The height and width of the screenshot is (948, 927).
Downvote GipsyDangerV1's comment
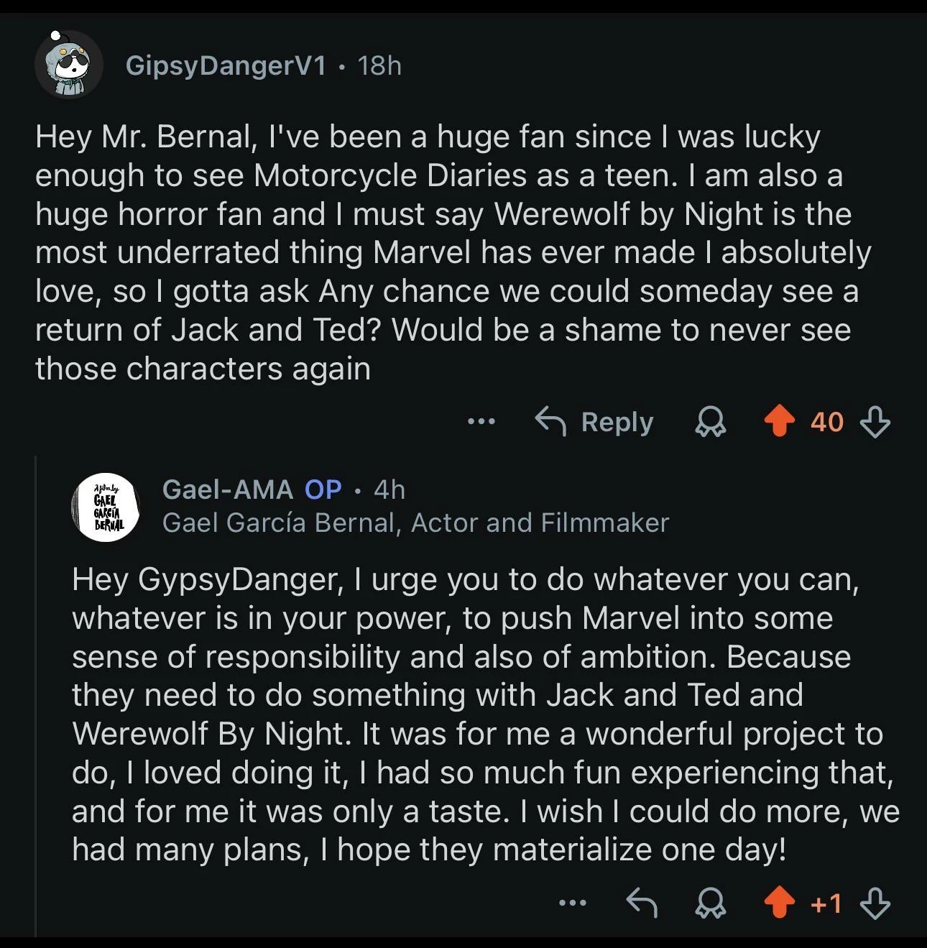point(875,422)
